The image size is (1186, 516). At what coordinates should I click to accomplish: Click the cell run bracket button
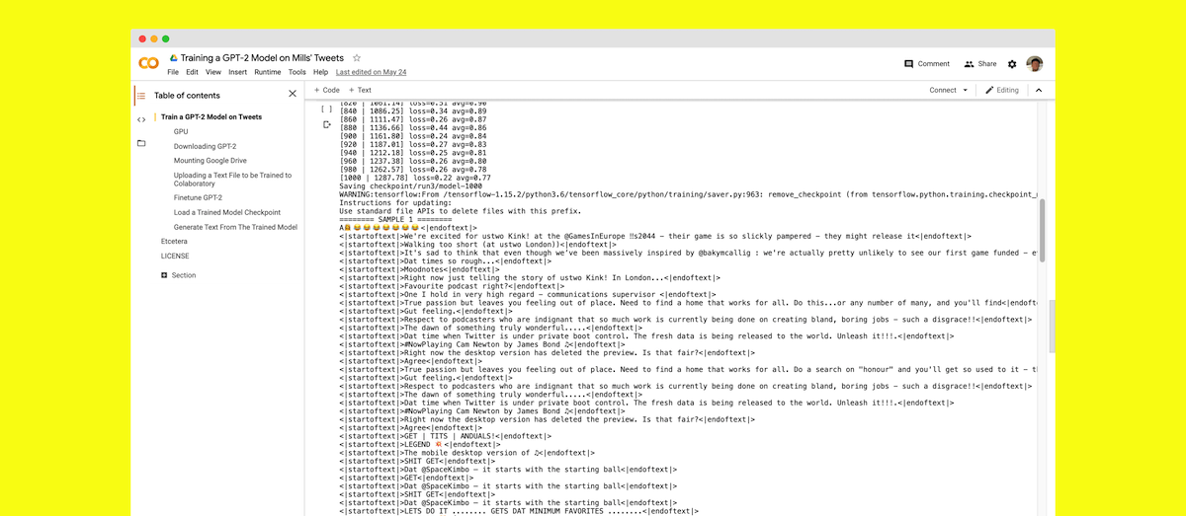(326, 110)
